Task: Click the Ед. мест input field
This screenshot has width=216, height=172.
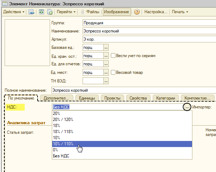Action: 93,72
